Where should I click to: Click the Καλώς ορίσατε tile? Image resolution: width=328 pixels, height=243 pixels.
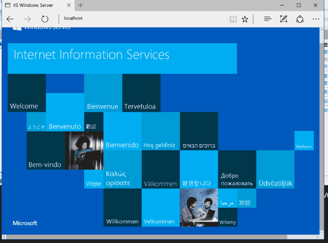pos(122,169)
